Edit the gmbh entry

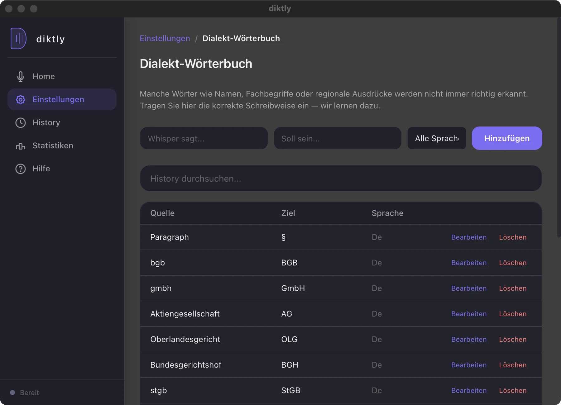(x=469, y=288)
